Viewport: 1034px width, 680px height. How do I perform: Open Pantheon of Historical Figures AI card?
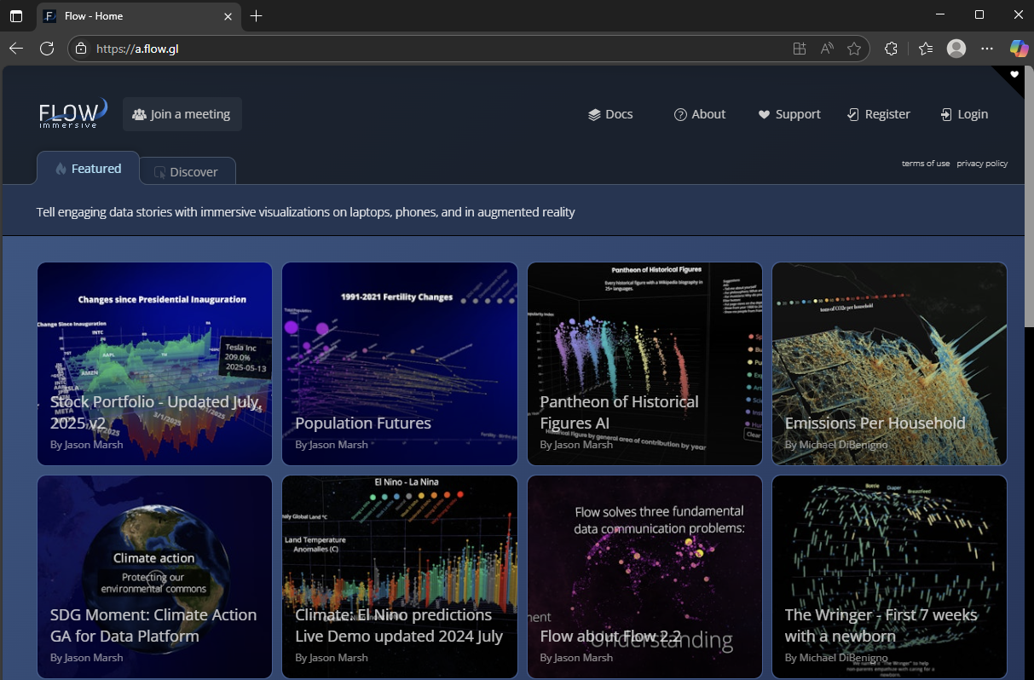click(644, 364)
